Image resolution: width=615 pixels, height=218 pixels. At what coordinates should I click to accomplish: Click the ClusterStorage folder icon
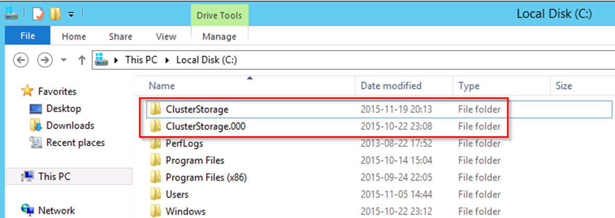(156, 109)
